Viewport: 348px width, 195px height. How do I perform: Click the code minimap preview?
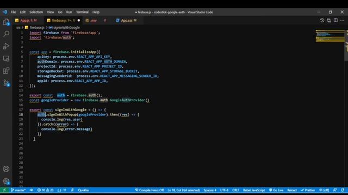click(330, 36)
